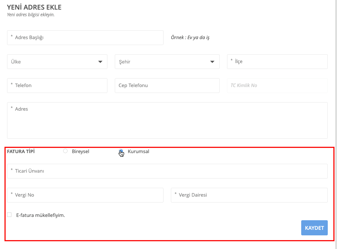Click the Şehir dropdown arrow icon

point(212,62)
